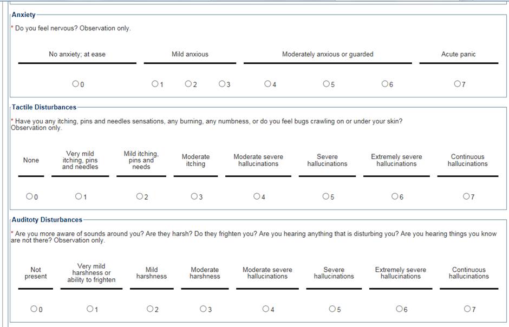The image size is (509, 327).
Task: Choose Auditory Disturbances score 1 option
Action: click(90, 309)
